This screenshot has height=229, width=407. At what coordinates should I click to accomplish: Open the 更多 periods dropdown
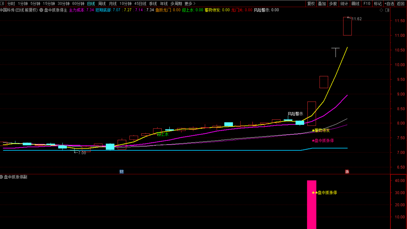click(x=190, y=4)
